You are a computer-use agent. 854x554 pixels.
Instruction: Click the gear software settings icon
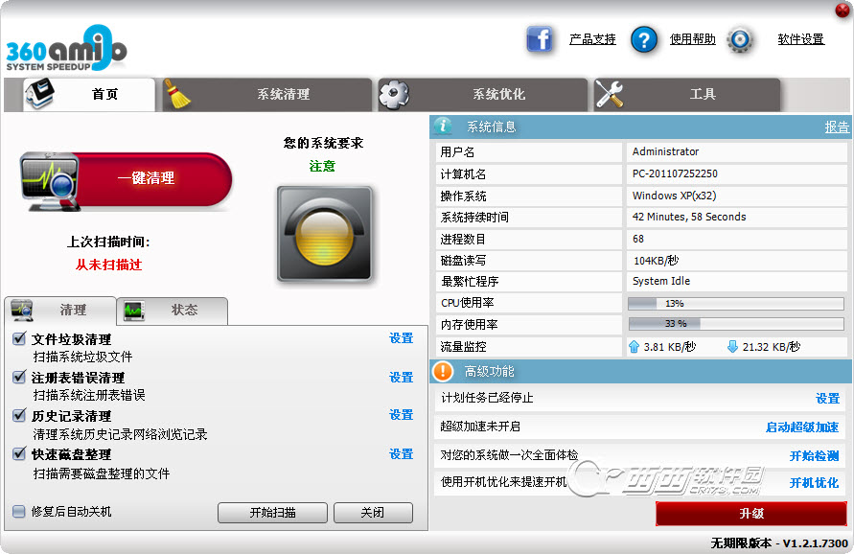(740, 39)
